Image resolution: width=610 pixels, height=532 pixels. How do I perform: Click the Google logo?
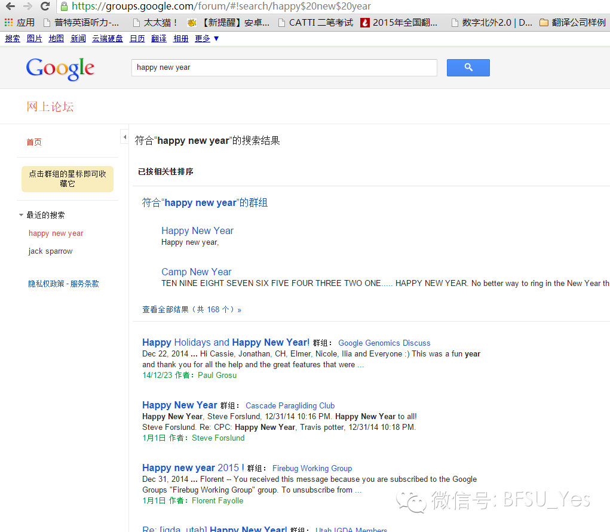tap(60, 69)
